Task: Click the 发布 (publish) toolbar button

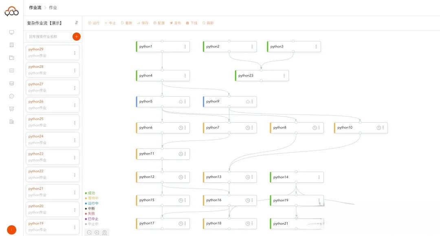Action: (x=175, y=23)
